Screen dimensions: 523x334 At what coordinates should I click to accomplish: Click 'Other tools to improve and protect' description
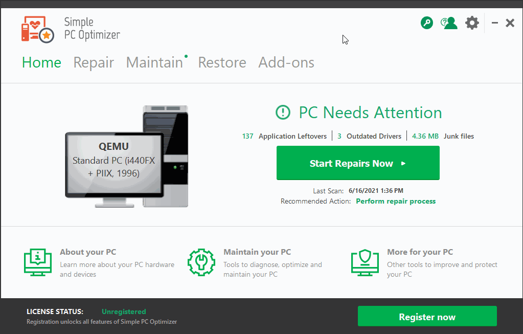442,269
